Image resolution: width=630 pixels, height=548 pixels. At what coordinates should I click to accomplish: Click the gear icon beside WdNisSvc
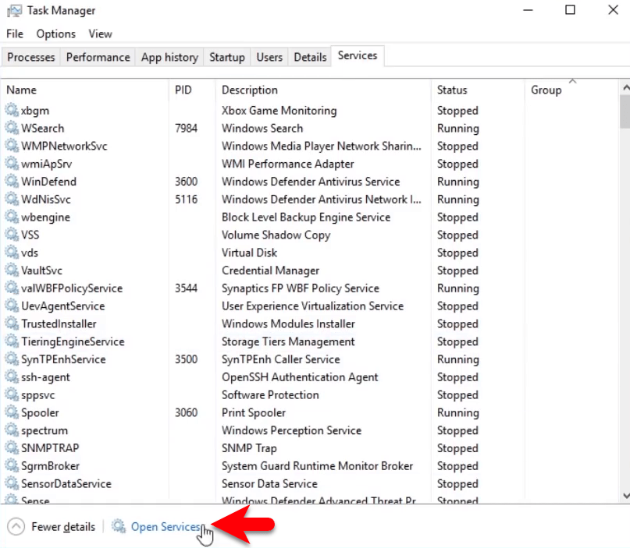pyautogui.click(x=12, y=199)
